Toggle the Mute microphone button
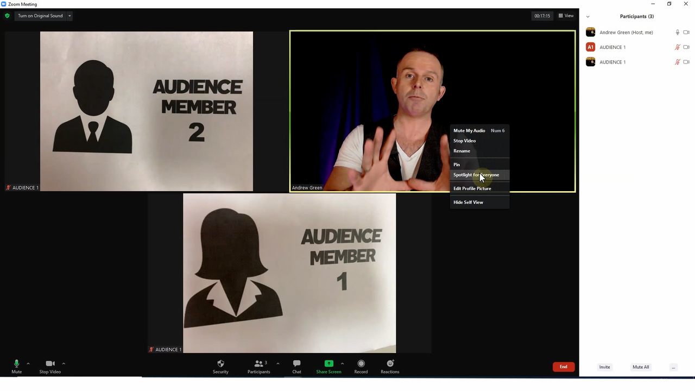The image size is (695, 391). click(x=16, y=364)
